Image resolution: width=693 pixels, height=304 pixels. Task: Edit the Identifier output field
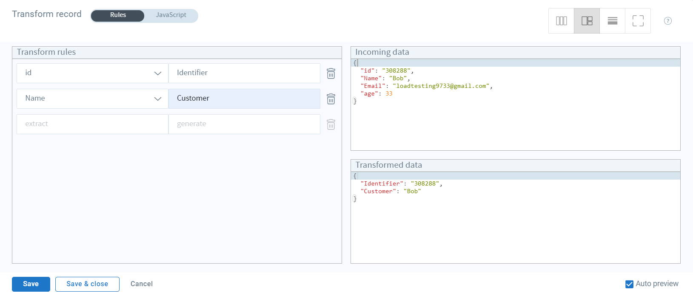[244, 73]
